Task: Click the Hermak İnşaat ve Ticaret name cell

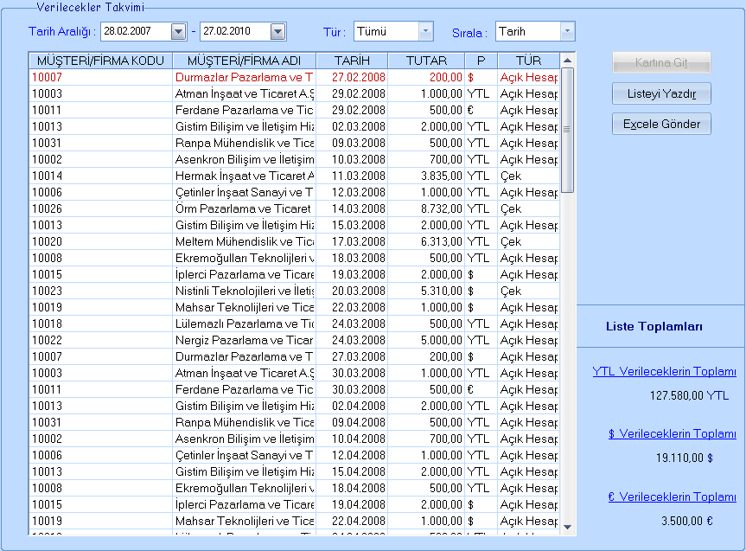Action: coord(245,176)
